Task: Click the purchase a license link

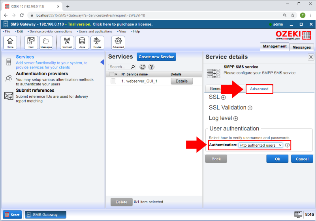Action: coord(122,24)
